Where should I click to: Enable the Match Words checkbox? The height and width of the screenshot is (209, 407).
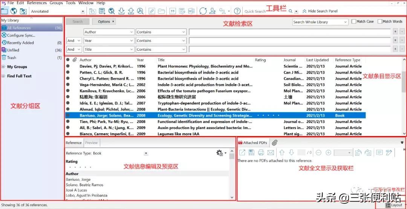(x=380, y=21)
